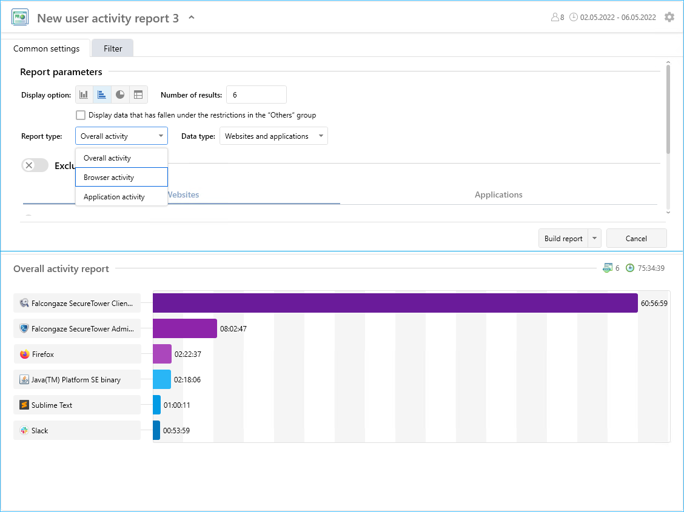
Task: Click the report icon beside the title
Action: tap(19, 18)
